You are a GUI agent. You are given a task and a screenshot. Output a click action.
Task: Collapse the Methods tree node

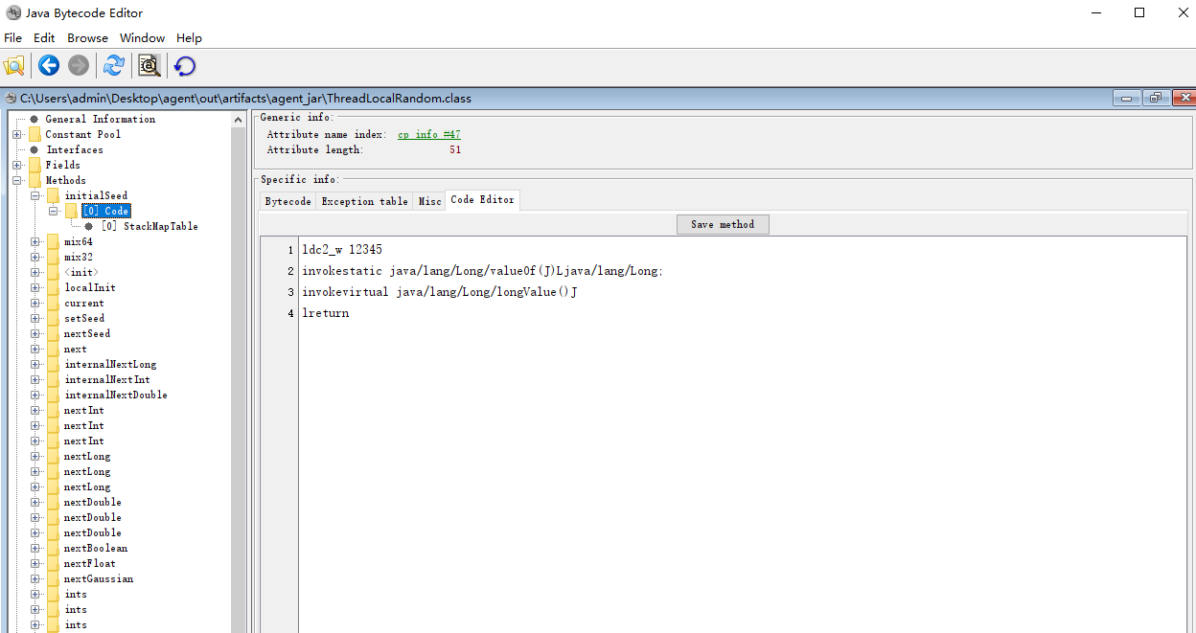click(x=17, y=180)
